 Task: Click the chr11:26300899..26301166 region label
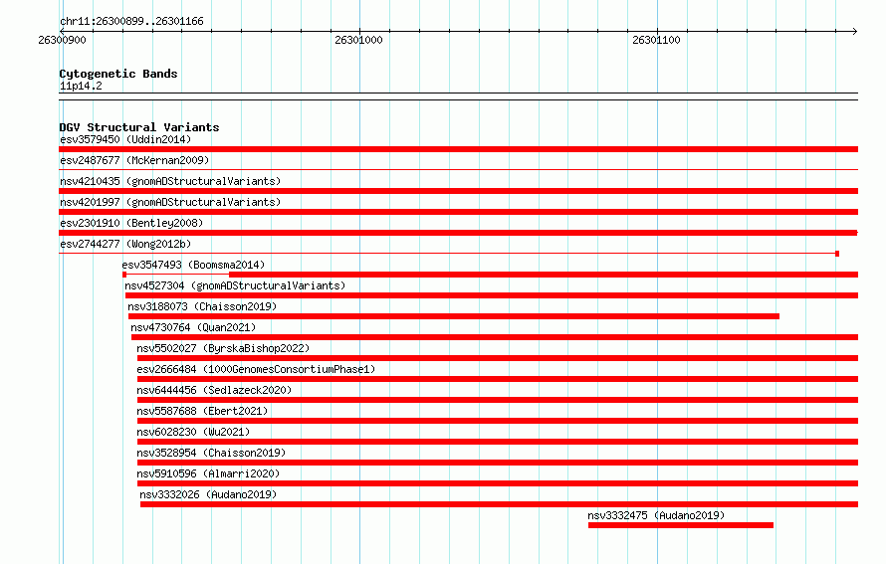coord(131,21)
